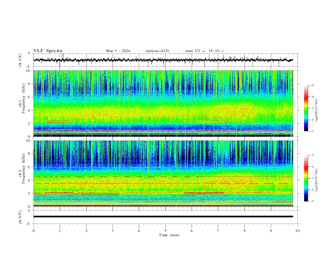This screenshot has width=335, height=259.
Task: Click the ch.1 colorbar "log(PSD)(V²/Hz)" label
Action: coord(317,110)
